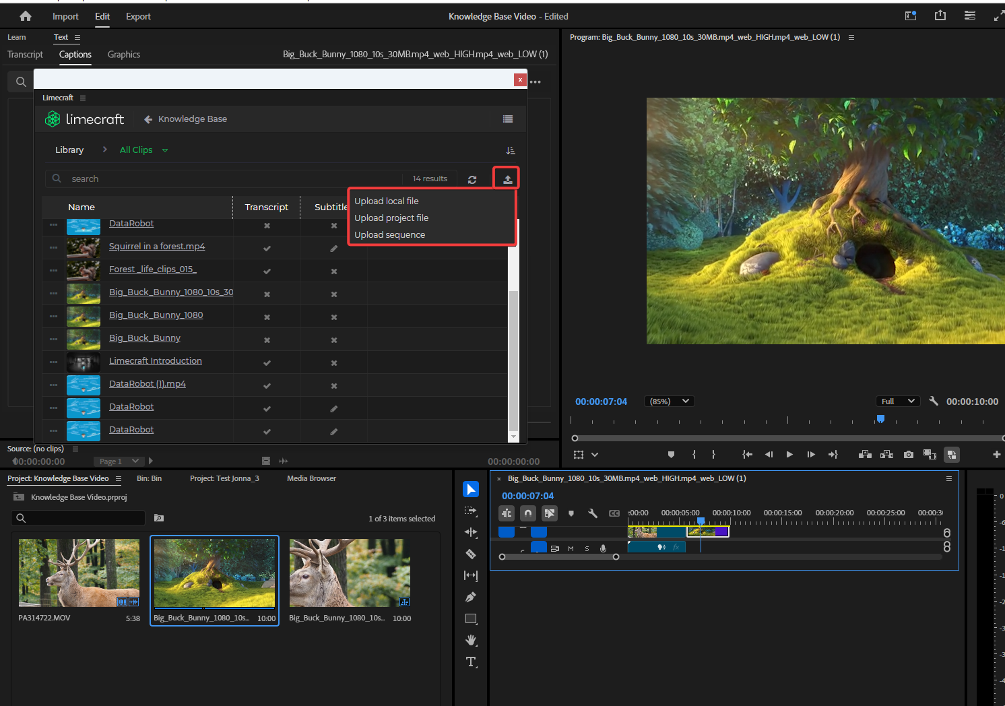Toggle insert sequences as nests
Screen dimensions: 1005x706
[507, 513]
